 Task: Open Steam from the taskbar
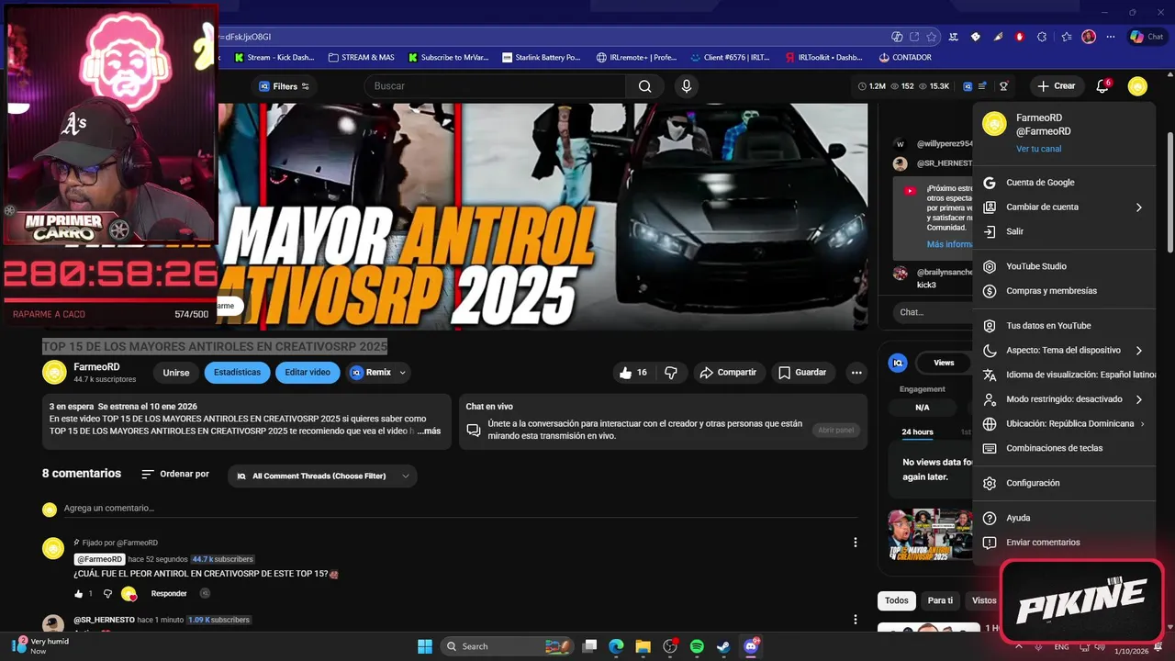[723, 646]
